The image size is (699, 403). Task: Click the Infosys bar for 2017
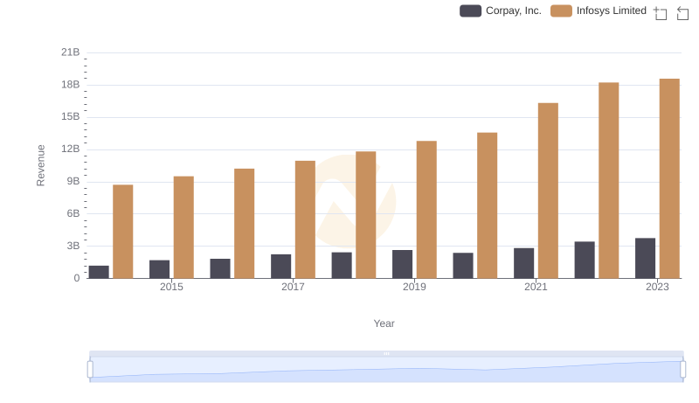[x=305, y=219]
